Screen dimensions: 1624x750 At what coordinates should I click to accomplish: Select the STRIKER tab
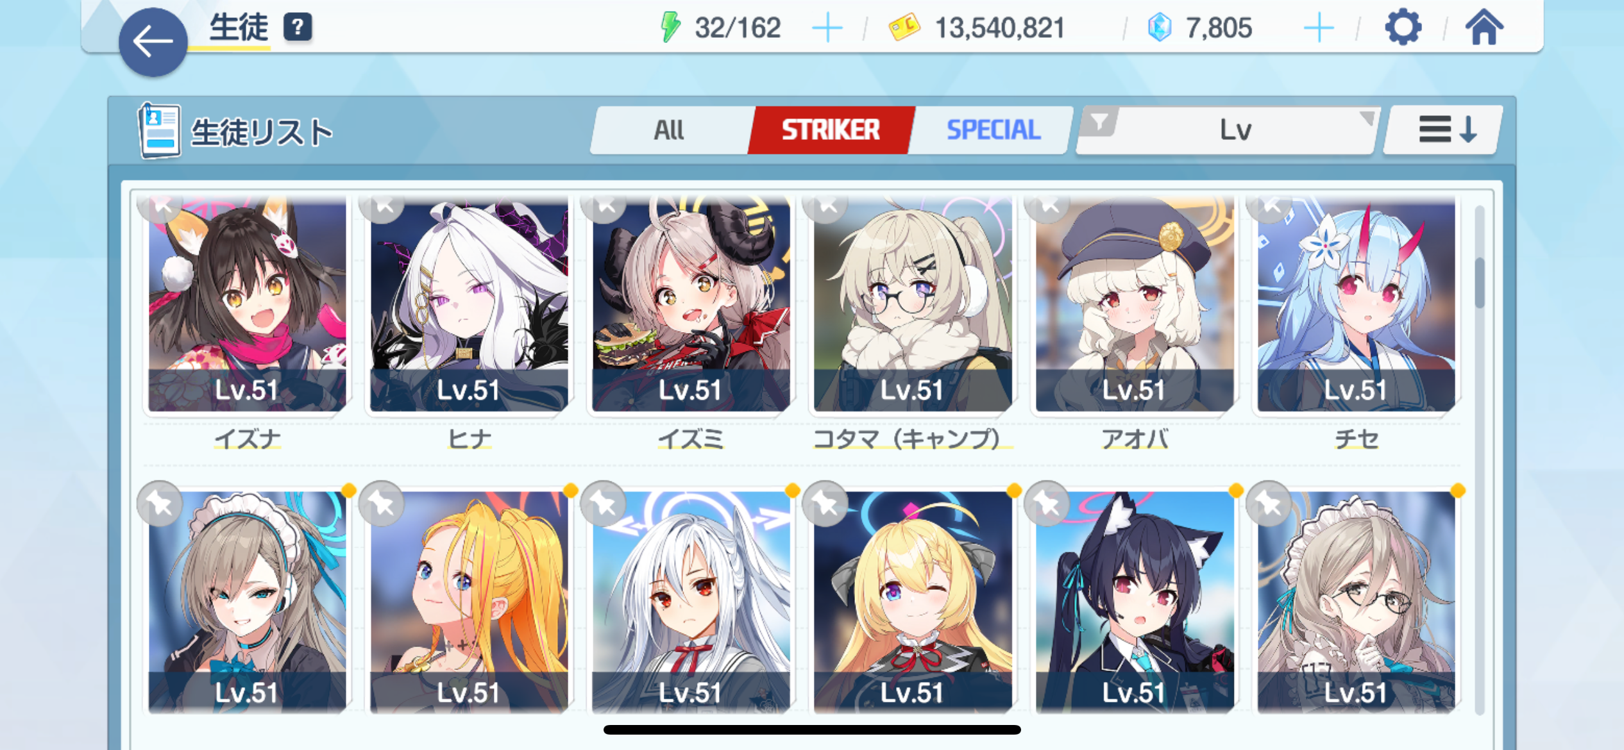pyautogui.click(x=831, y=130)
